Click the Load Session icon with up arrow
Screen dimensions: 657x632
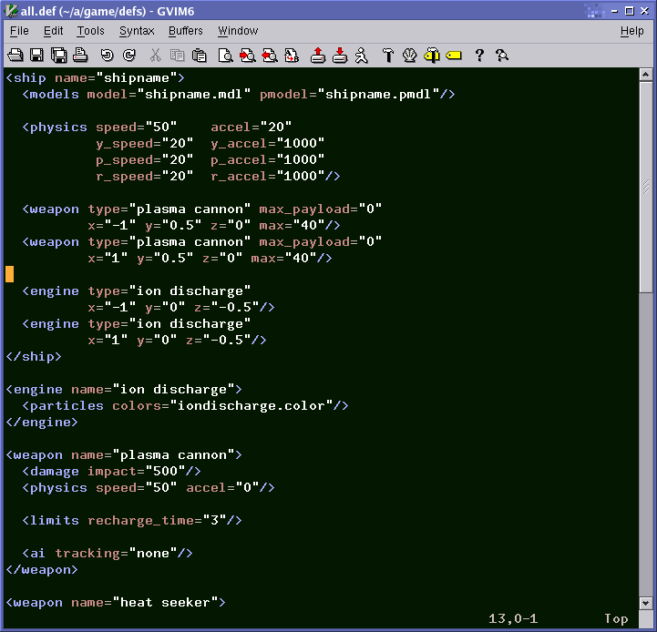click(x=318, y=56)
